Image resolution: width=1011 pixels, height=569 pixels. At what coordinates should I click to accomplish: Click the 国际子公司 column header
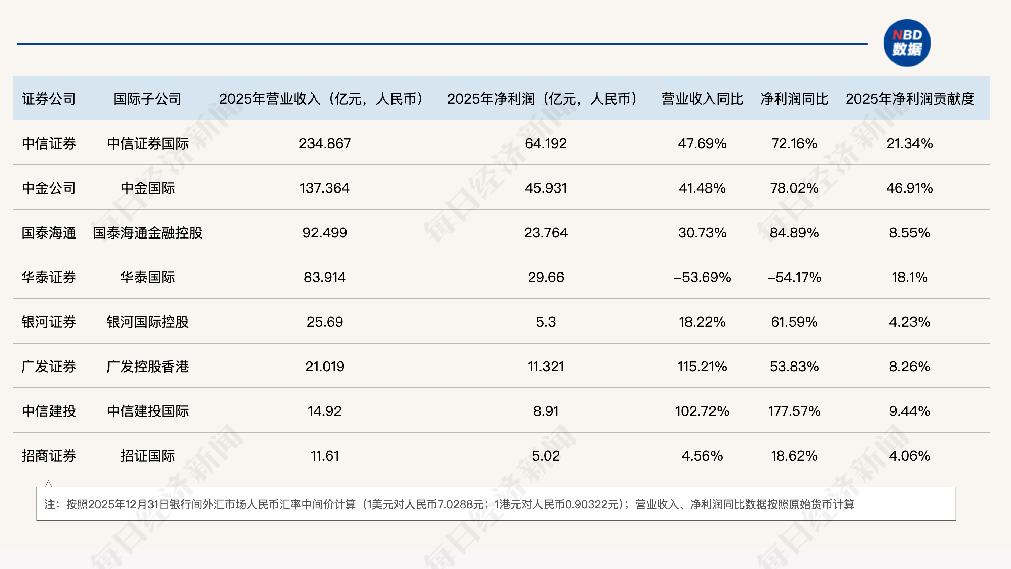[147, 99]
